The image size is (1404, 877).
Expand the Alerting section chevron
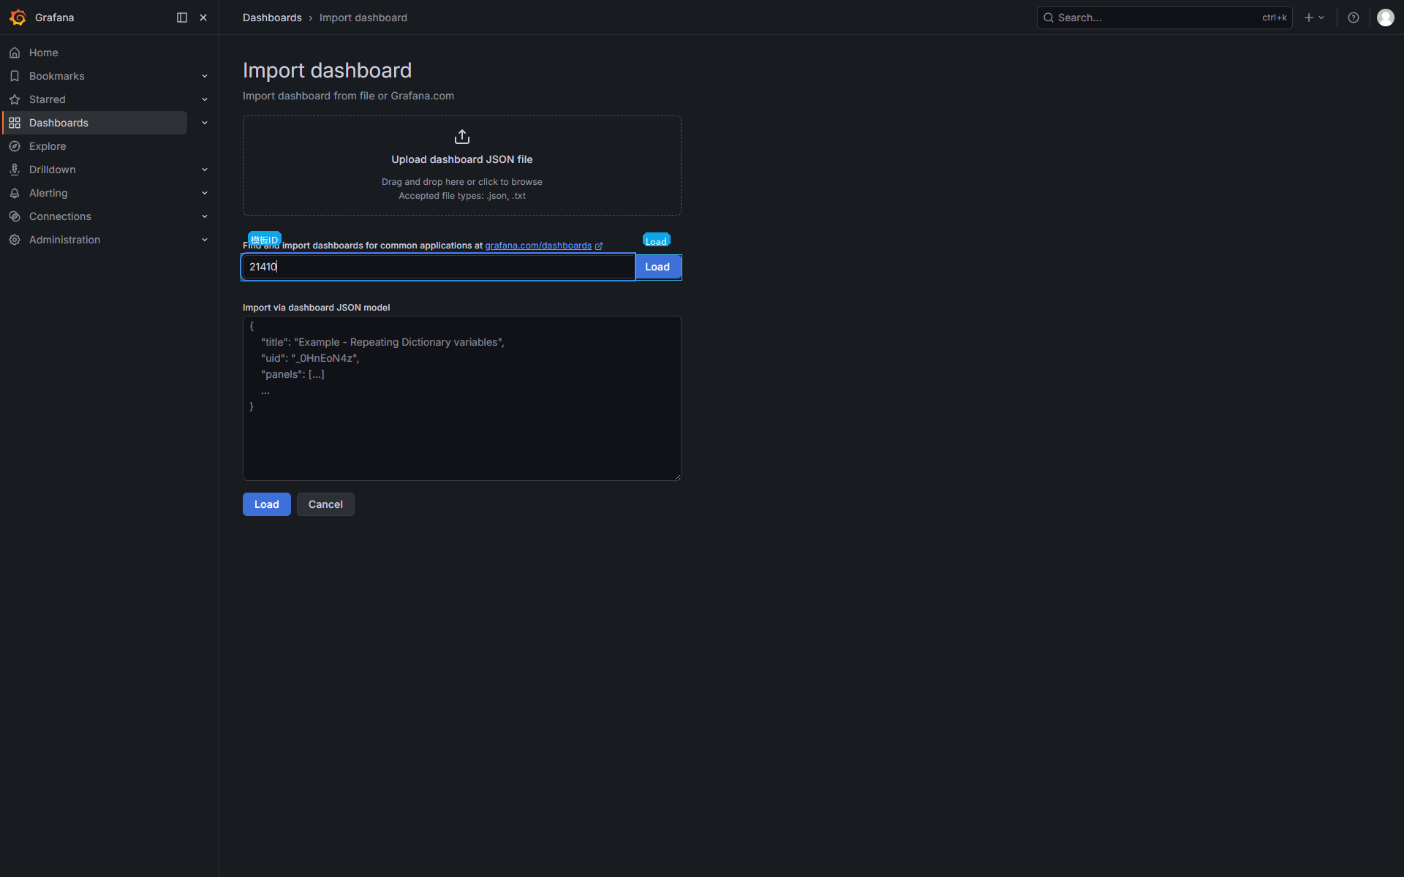(x=205, y=193)
